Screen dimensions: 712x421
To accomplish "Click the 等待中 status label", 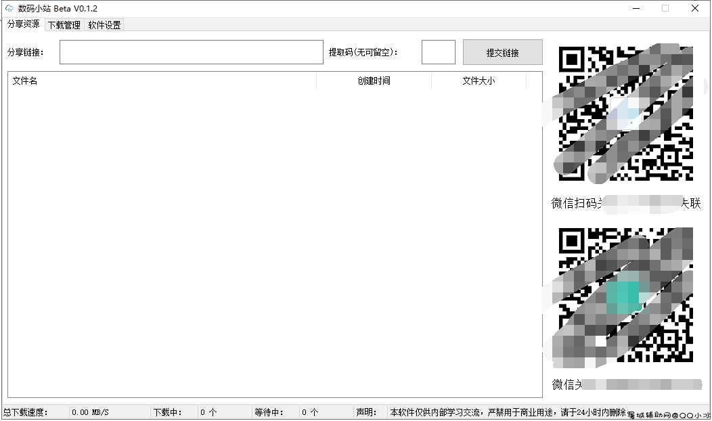I will 269,412.
